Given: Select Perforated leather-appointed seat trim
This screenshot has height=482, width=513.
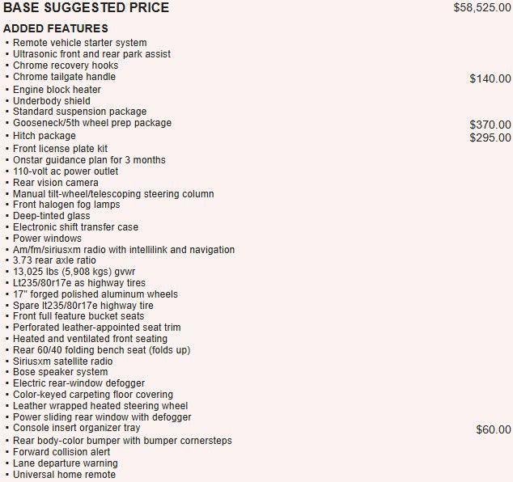Looking at the screenshot, I should click(x=97, y=328).
